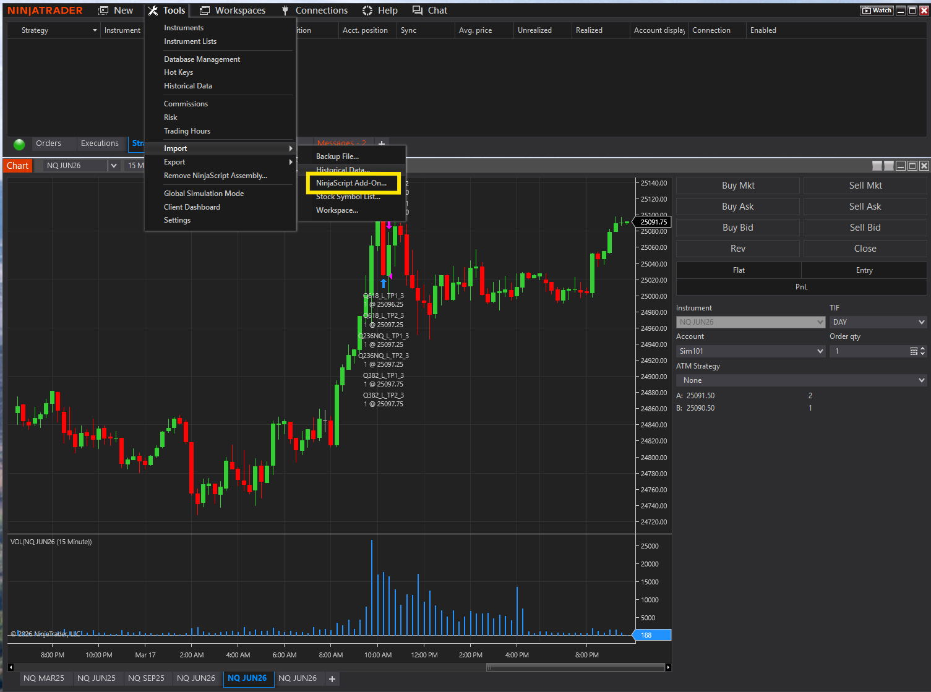This screenshot has height=692, width=931.
Task: Switch the position display to Flat
Action: click(738, 270)
